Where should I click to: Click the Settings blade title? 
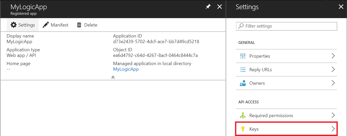(247, 7)
